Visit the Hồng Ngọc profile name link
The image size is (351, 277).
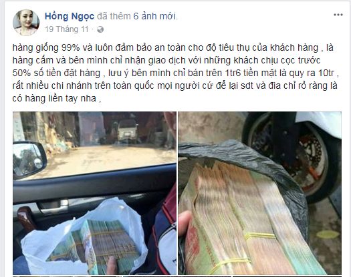[70, 16]
